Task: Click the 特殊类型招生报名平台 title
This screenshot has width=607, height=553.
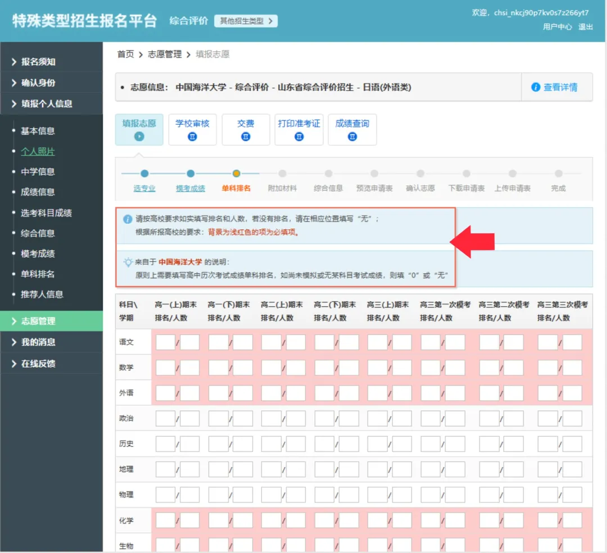Action: [x=84, y=21]
